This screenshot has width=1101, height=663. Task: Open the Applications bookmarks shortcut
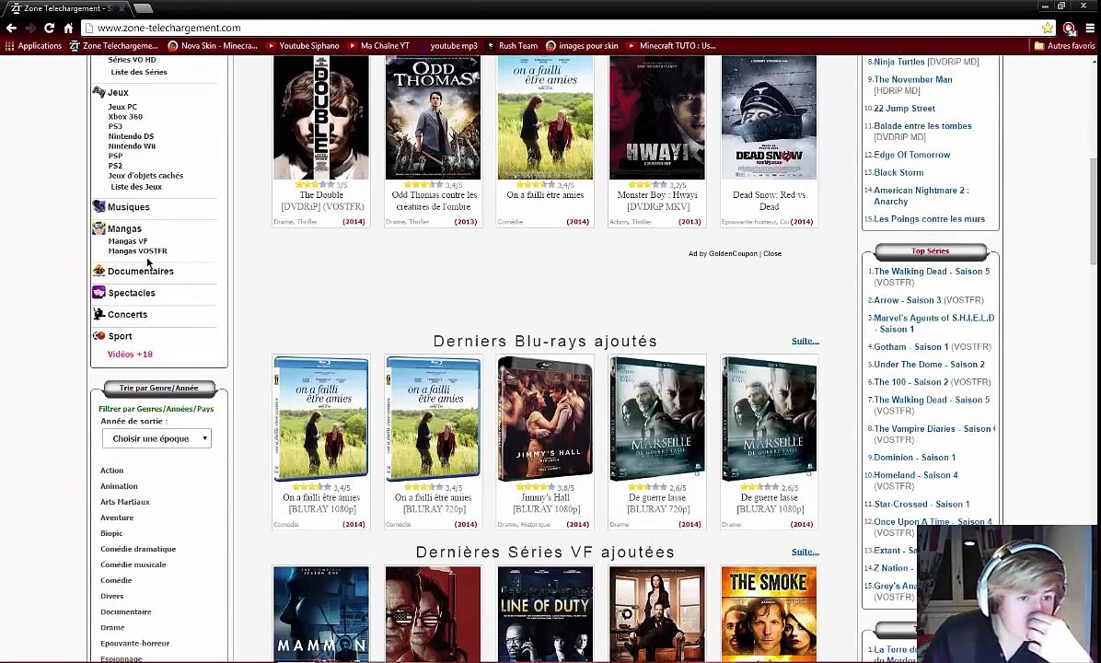click(x=34, y=46)
